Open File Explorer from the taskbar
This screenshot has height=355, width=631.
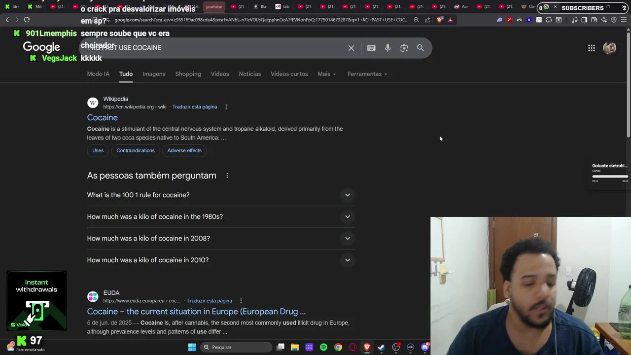[295, 347]
